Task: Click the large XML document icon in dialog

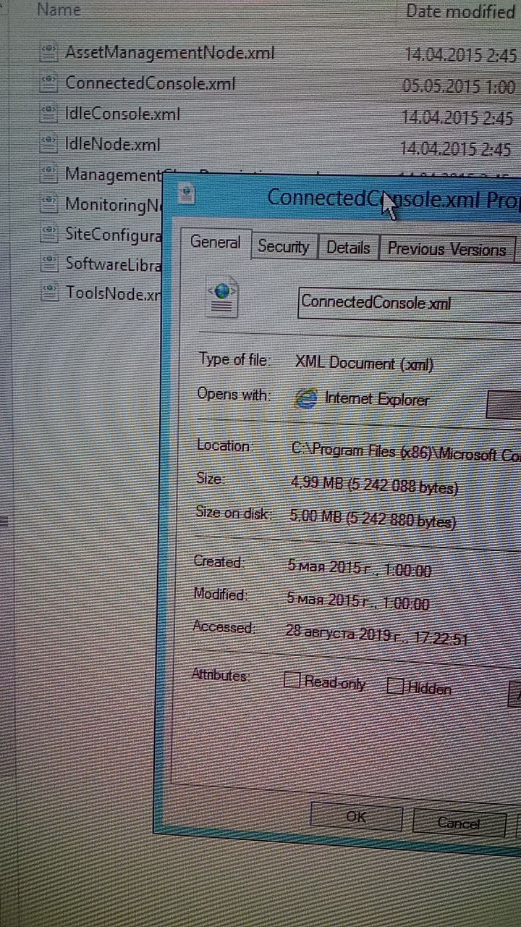Action: point(223,298)
